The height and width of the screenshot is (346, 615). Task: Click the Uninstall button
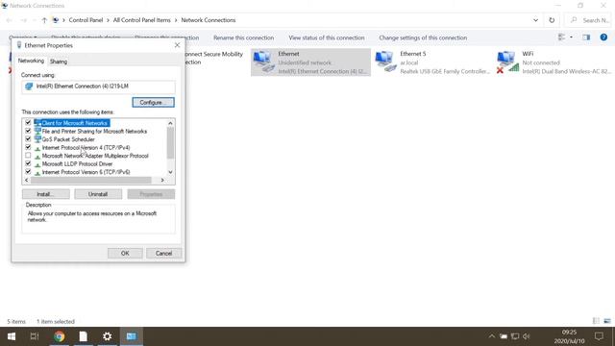(98, 194)
